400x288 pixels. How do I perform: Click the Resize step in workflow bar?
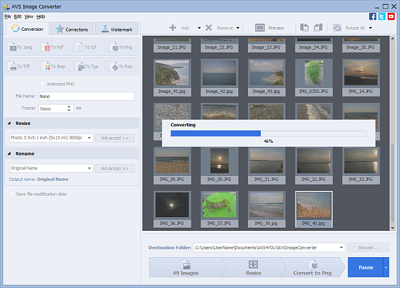click(254, 268)
